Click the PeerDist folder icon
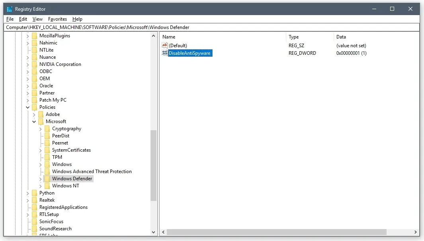Screen dimensions: 424x241 [x=47, y=136]
